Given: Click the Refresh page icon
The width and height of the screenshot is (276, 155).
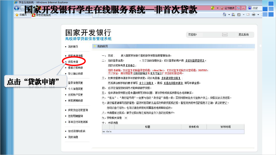Looking at the screenshot, I should [238, 8].
